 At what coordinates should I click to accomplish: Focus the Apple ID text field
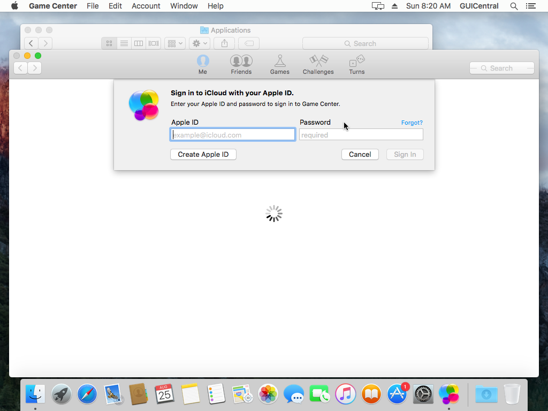(233, 134)
